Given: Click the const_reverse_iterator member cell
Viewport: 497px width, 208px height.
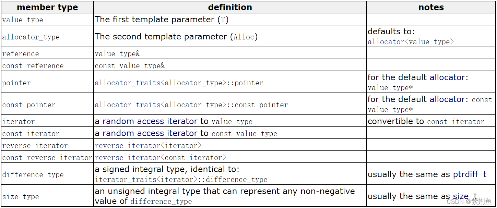Looking at the screenshot, I should pos(47,158).
